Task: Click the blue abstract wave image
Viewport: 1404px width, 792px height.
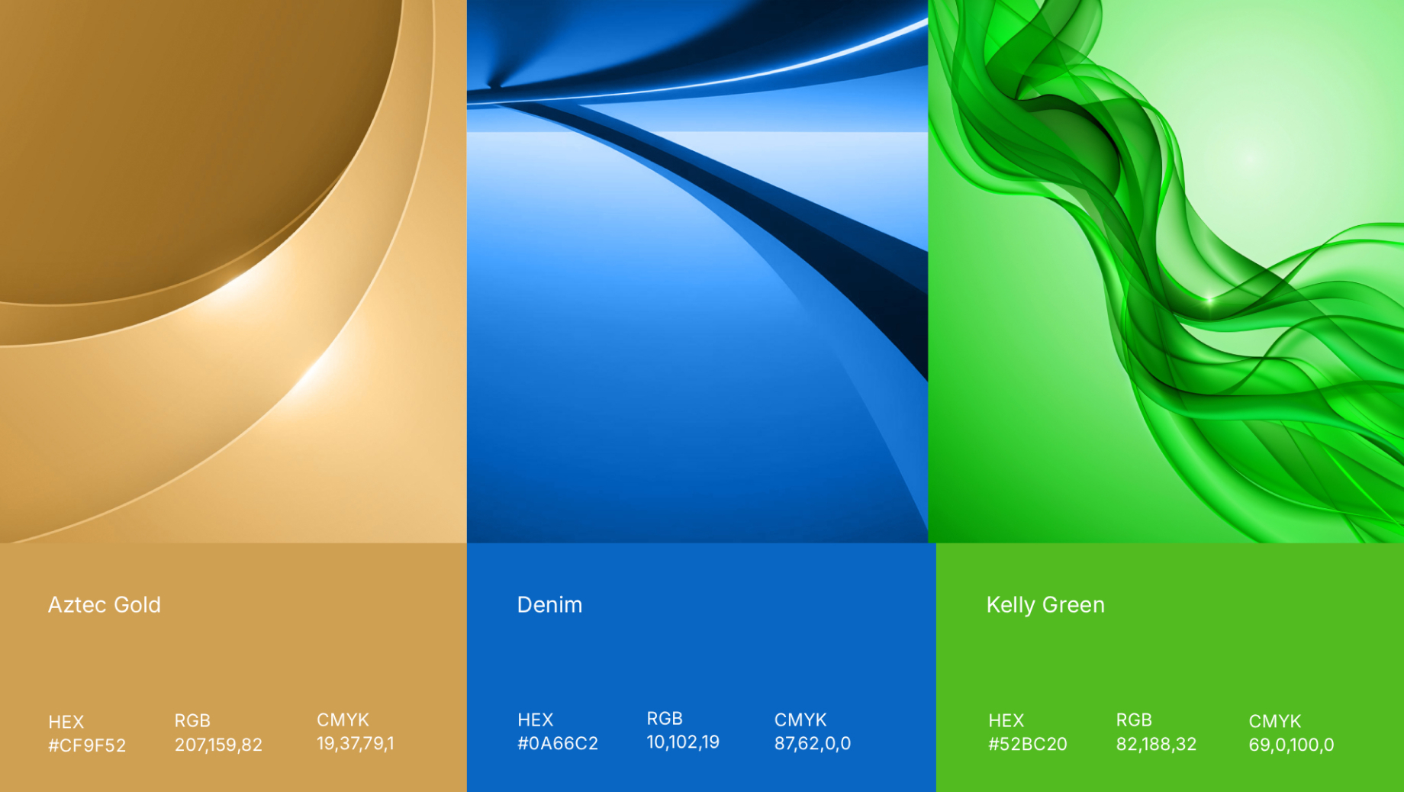Action: click(697, 271)
